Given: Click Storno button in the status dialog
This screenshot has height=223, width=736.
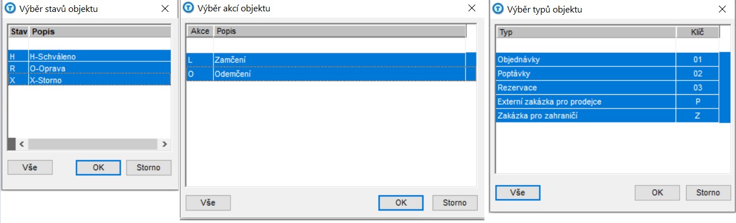Looking at the screenshot, I should [x=149, y=167].
